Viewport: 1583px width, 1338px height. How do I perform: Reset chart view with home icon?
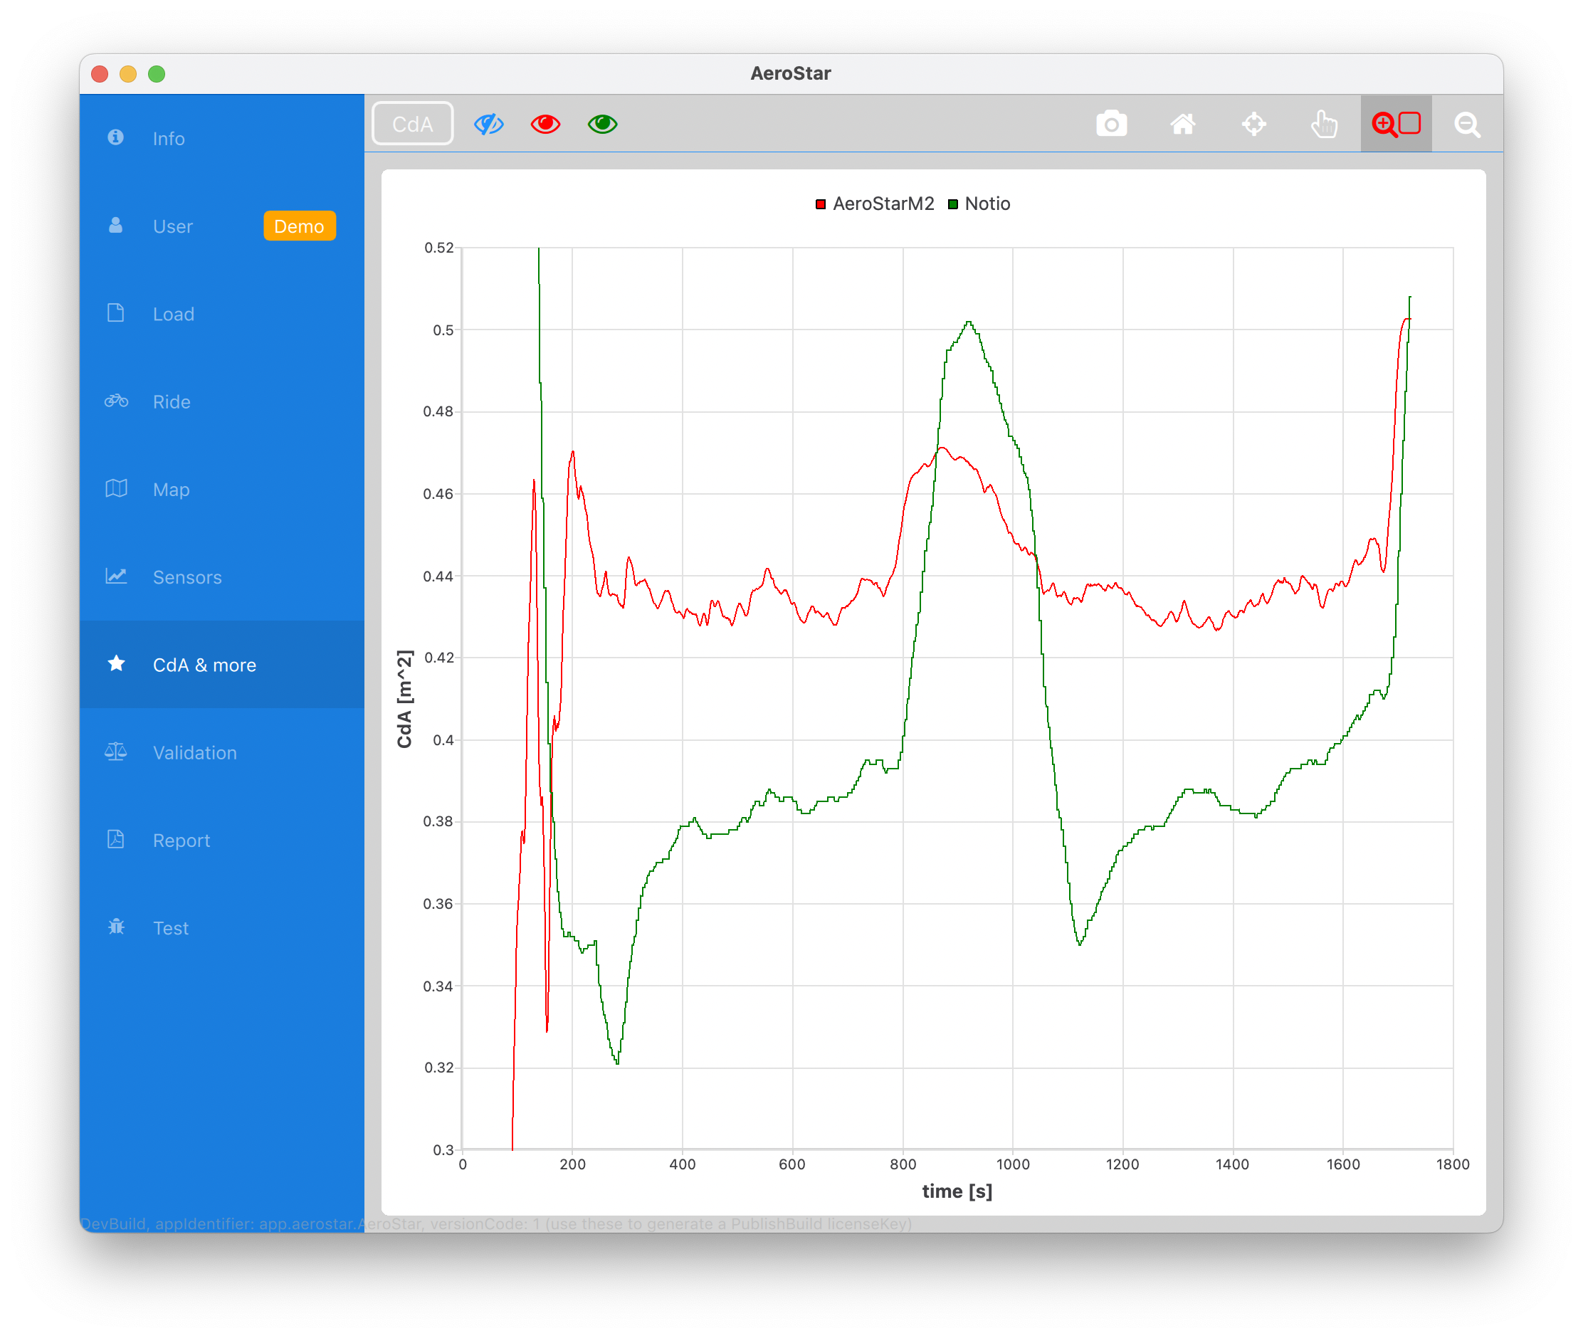1182,124
